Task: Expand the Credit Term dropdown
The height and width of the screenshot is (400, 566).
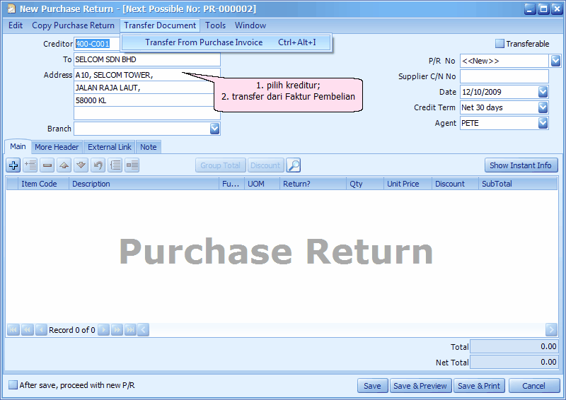Action: [543, 107]
